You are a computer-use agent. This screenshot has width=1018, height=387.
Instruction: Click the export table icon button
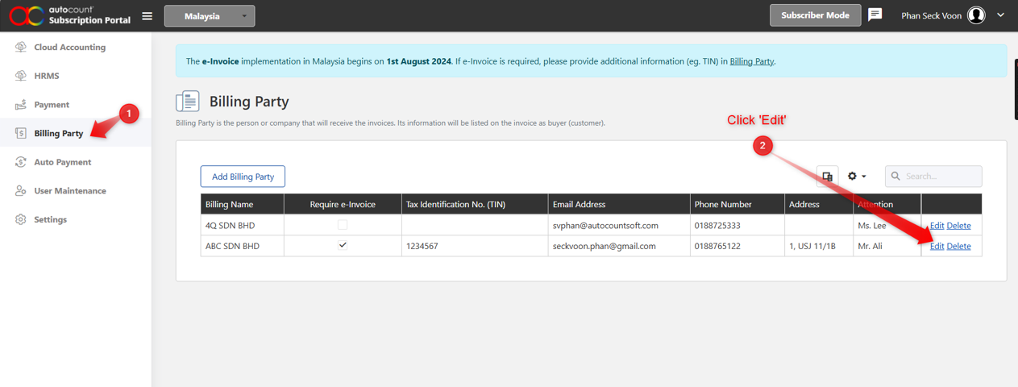click(x=827, y=177)
